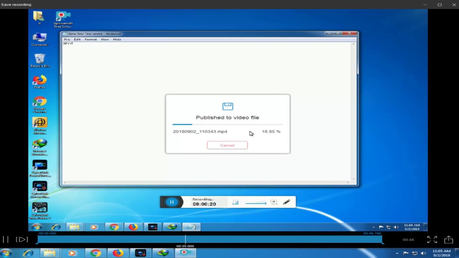The image size is (459, 258).
Task: Open Firefox from the live Windows taskbar
Action: 118,253
